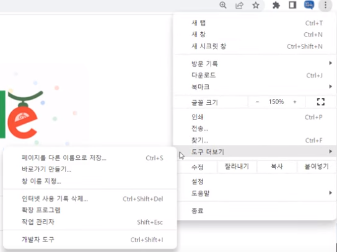Click the three-dot Chrome menu button
Viewport: 337px width, 252px height.
pyautogui.click(x=325, y=5)
